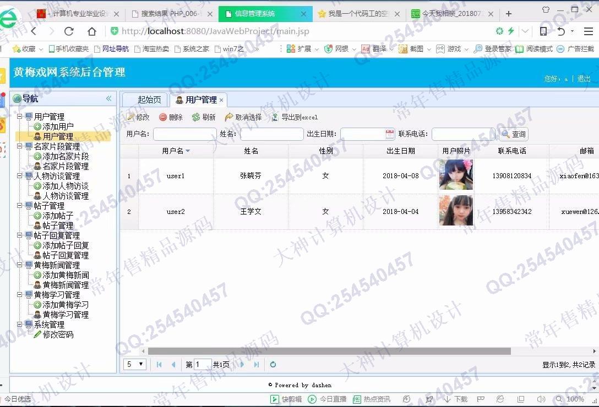
Task: Click the pagination reload icon
Action: click(x=273, y=365)
